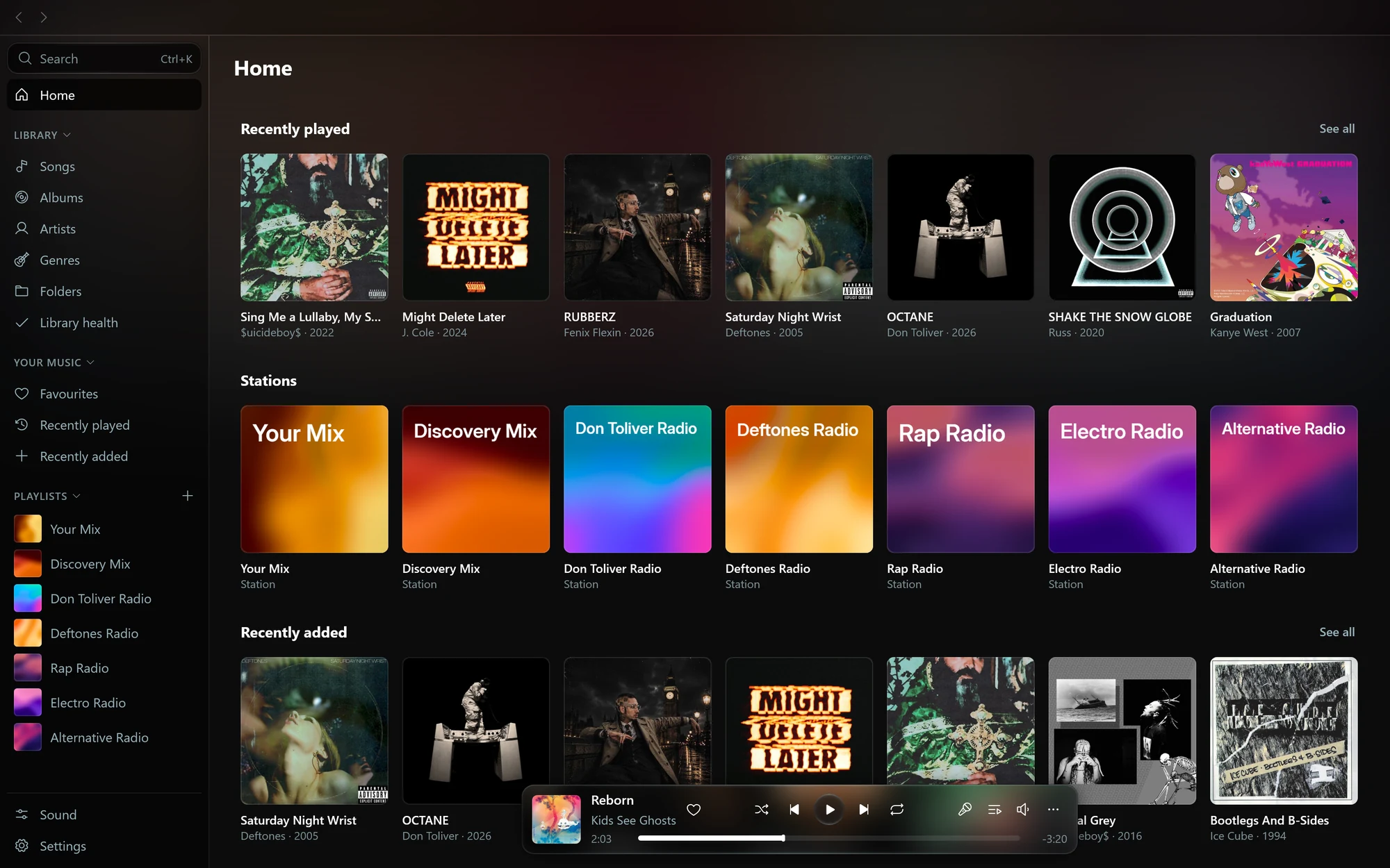Open Albums in the sidebar
The height and width of the screenshot is (868, 1390).
[104, 198]
